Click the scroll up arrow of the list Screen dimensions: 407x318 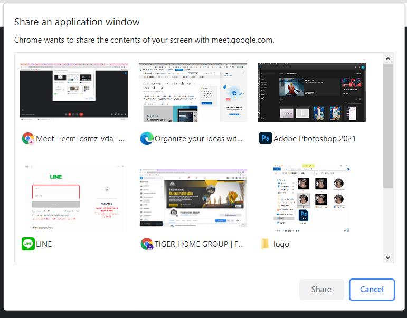388,59
